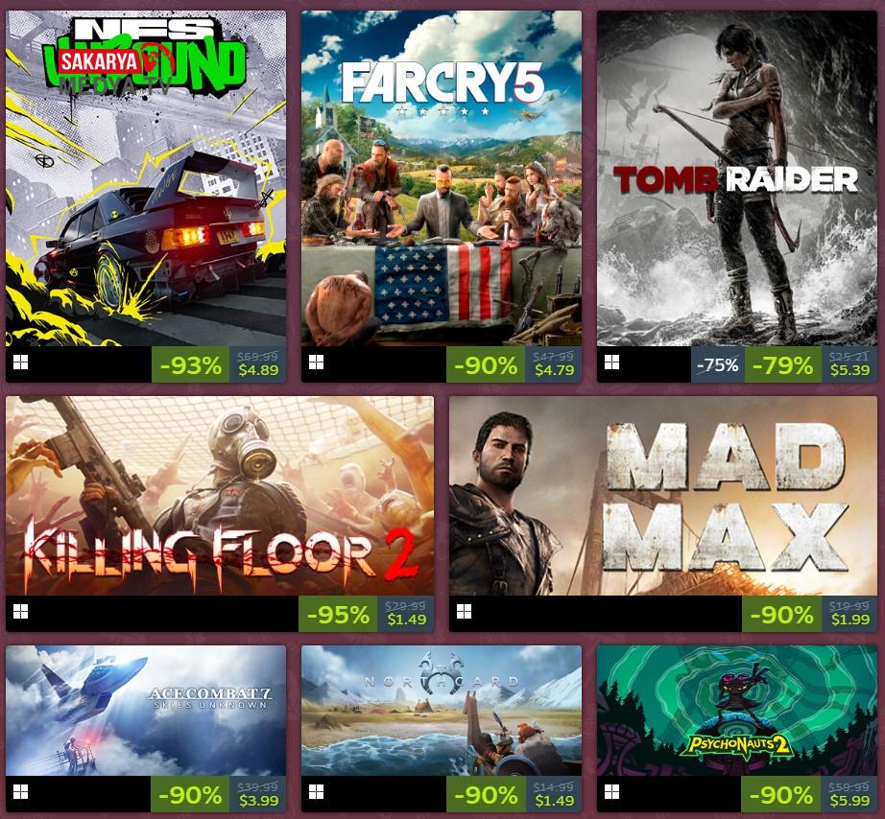Open the Psychonauts 2 game capsule

click(x=737, y=711)
